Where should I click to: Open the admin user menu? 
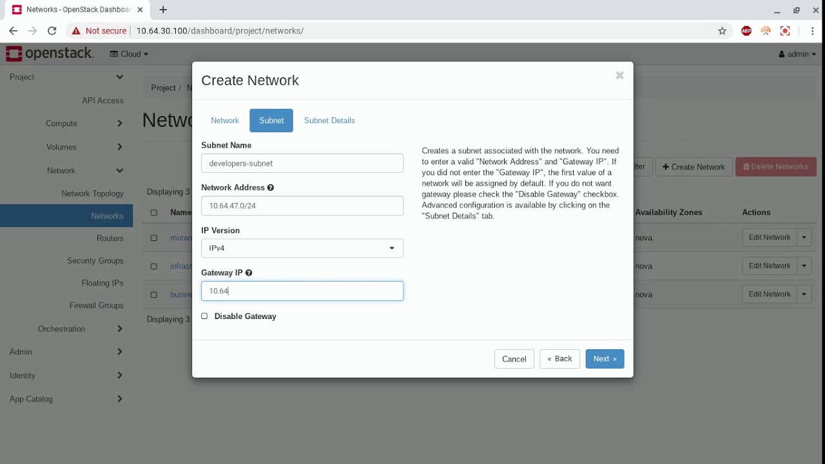tap(797, 54)
